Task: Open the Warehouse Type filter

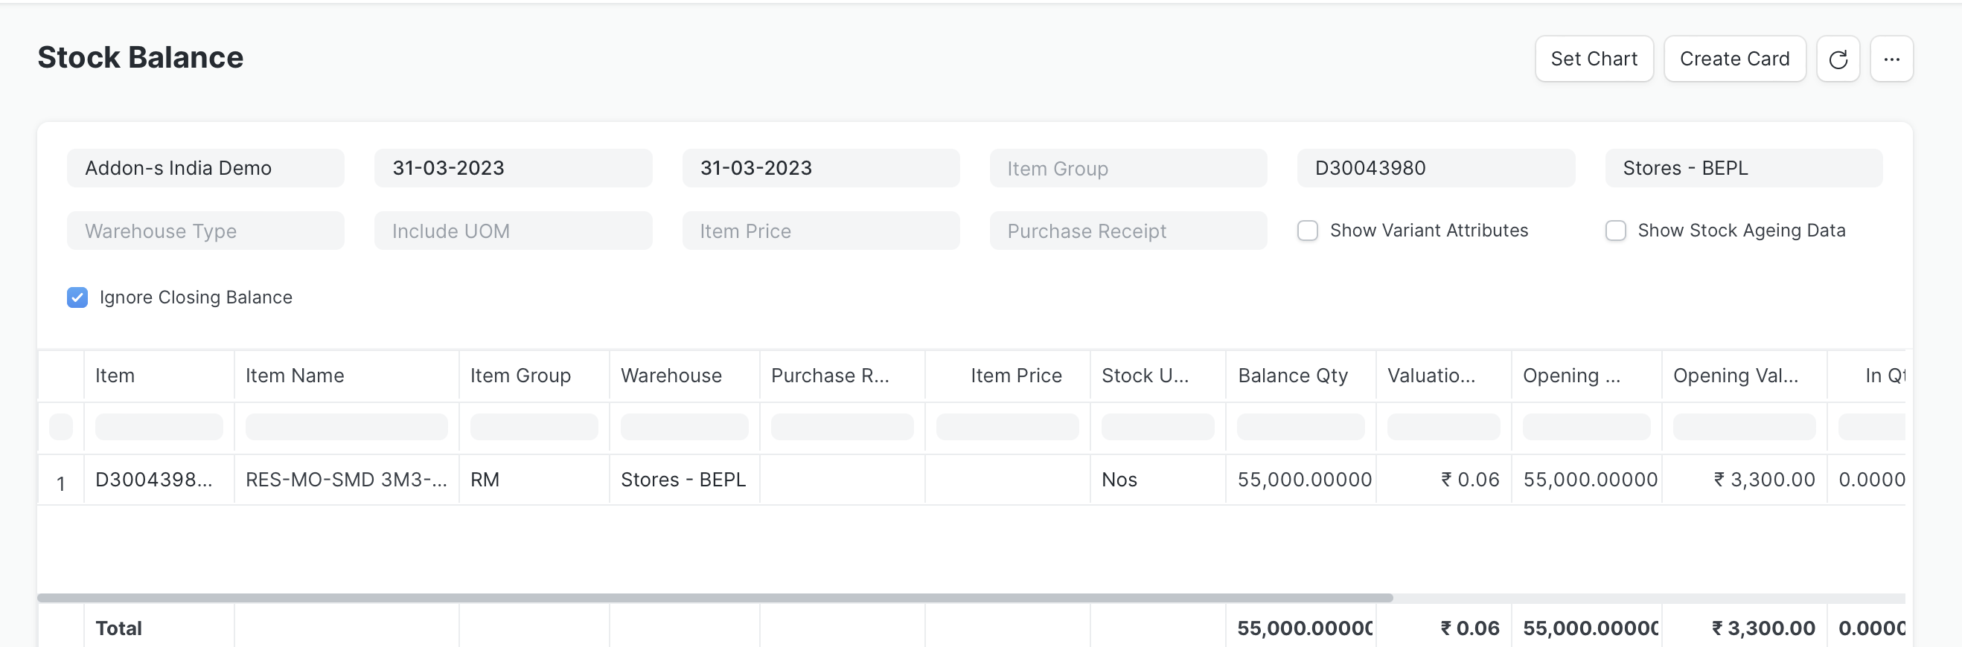Action: 205,231
